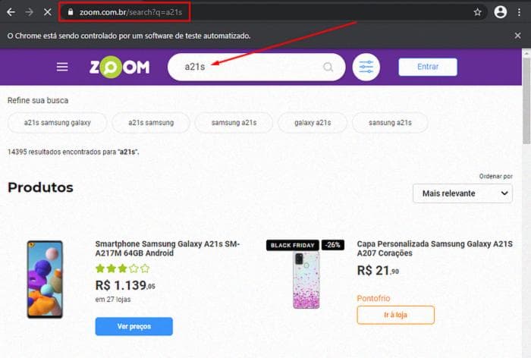Stop page loading with X icon
The height and width of the screenshot is (358, 531).
tap(47, 12)
